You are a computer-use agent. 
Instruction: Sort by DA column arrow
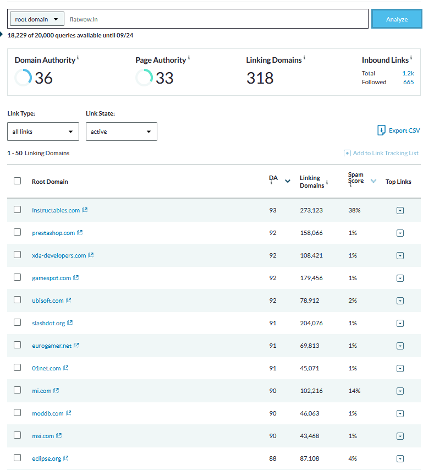point(287,181)
